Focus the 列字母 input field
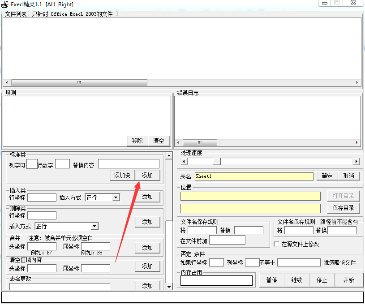This screenshot has height=305, width=365. pyautogui.click(x=32, y=164)
